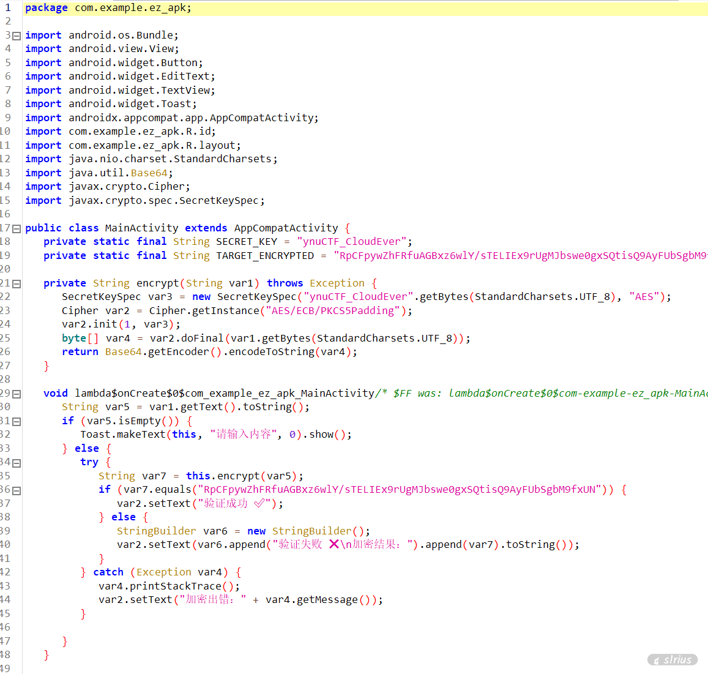Place cursor on SECRET_KEY constant name

click(246, 242)
